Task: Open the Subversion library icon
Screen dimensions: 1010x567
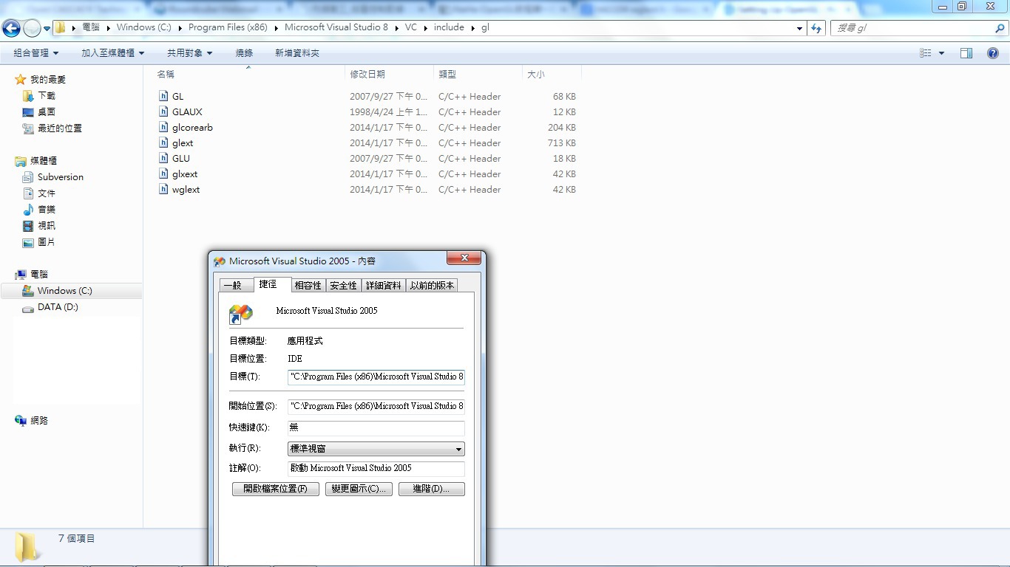Action: [28, 177]
